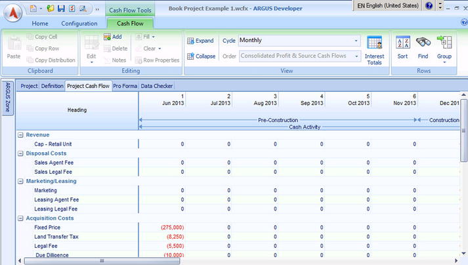This screenshot has width=468, height=265.
Task: Open the Edit button dropdown arrow
Action: pyautogui.click(x=92, y=62)
